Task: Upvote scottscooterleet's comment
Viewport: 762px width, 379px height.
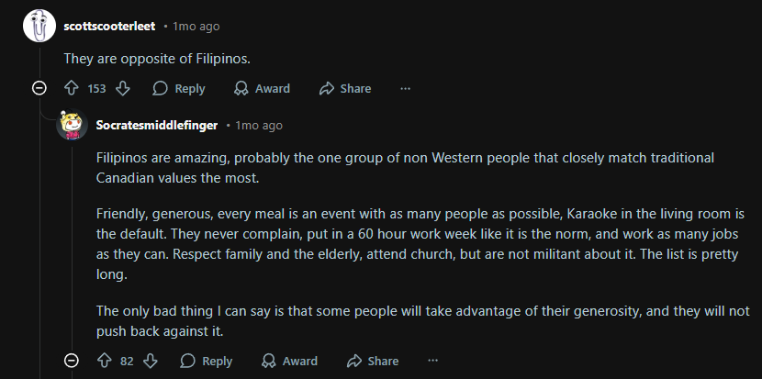Action: (72, 88)
